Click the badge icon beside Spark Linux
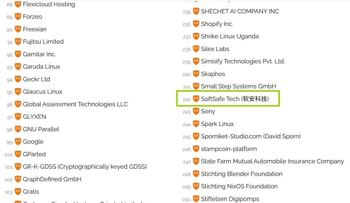 click(x=196, y=124)
